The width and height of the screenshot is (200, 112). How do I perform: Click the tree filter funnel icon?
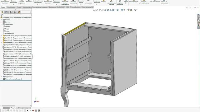(x=2, y=15)
